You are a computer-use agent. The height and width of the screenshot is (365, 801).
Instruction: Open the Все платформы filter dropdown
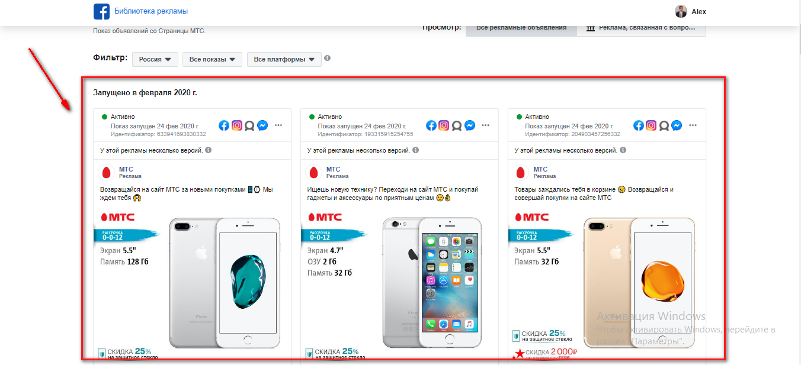[x=284, y=59]
